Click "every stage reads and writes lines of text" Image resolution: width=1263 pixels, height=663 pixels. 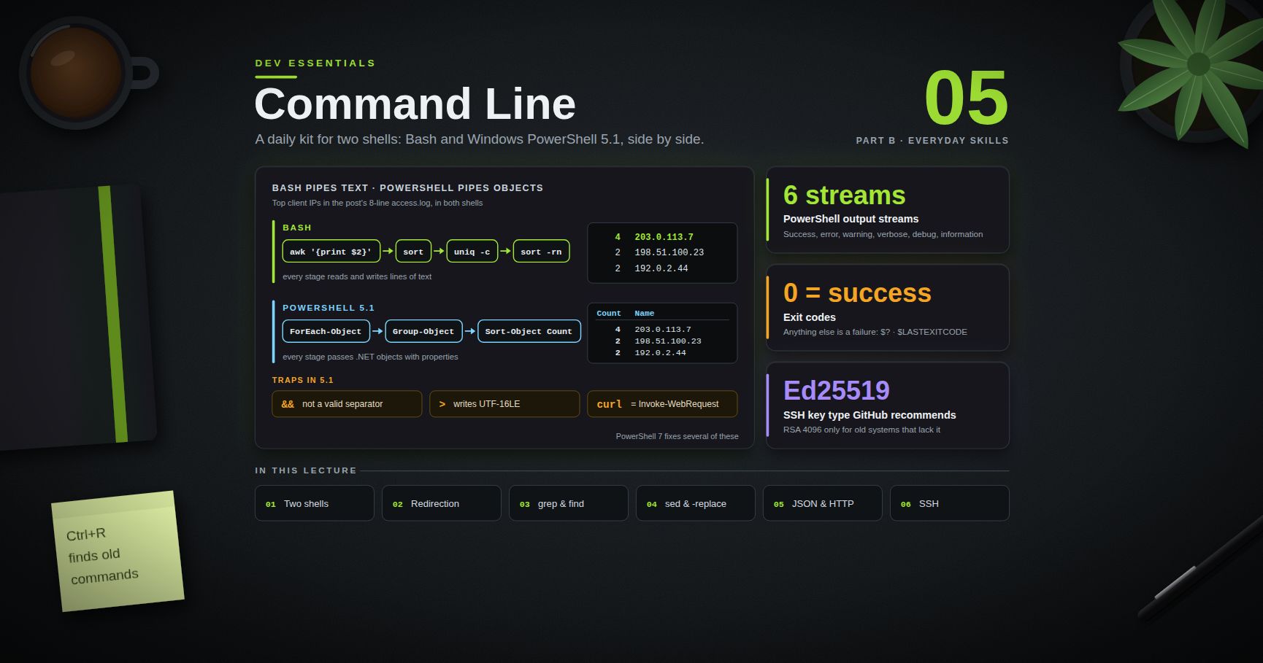click(x=357, y=276)
